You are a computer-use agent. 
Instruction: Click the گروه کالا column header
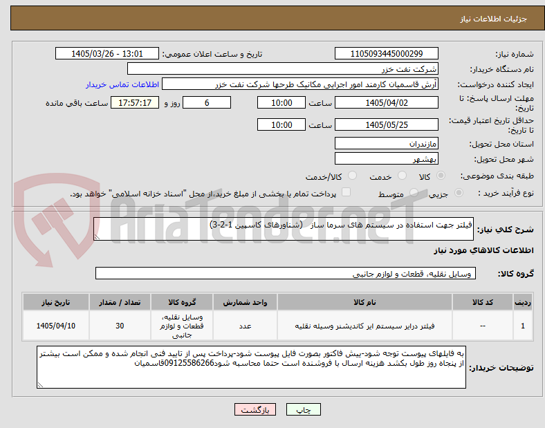(x=182, y=302)
